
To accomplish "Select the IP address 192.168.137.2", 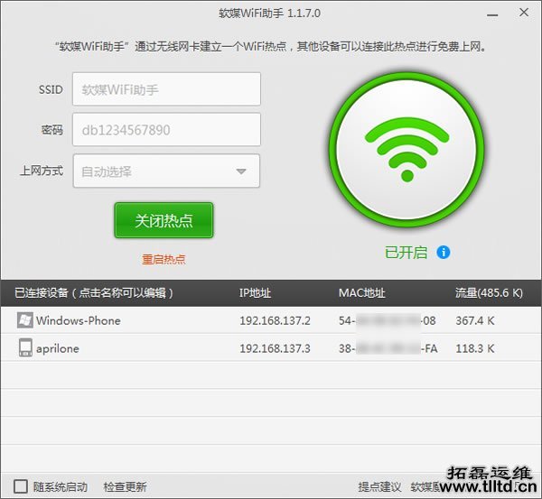I will tap(276, 321).
